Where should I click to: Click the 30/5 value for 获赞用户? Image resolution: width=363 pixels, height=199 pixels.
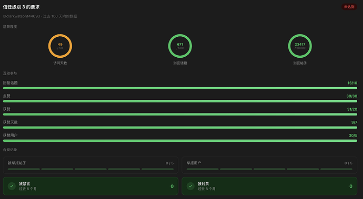(x=353, y=135)
